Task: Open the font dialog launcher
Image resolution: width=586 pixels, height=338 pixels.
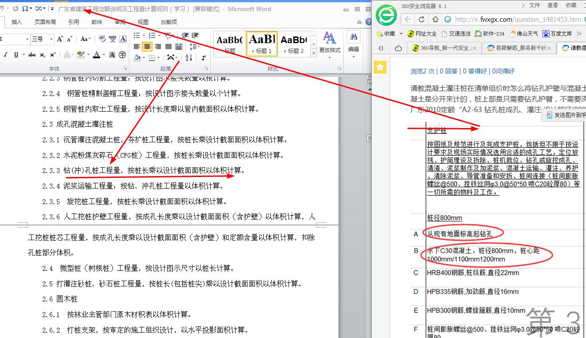Action: pyautogui.click(x=125, y=69)
